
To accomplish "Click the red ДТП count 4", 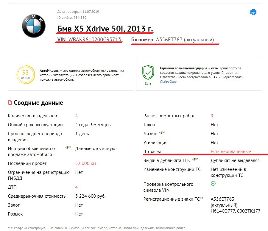I will pos(77,187).
